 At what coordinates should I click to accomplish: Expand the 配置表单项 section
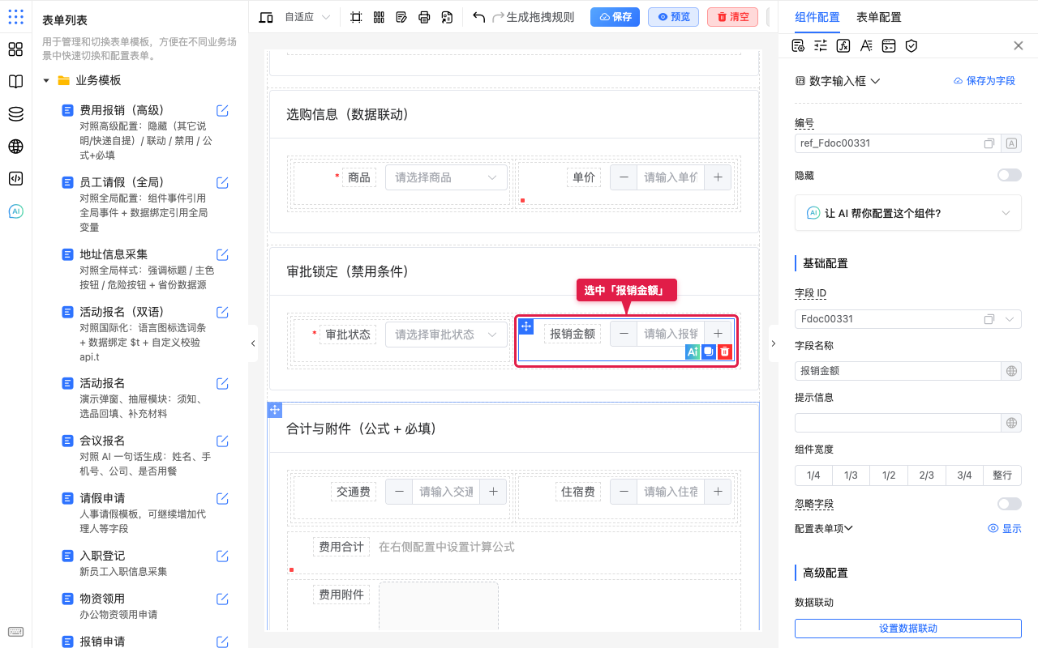click(824, 528)
